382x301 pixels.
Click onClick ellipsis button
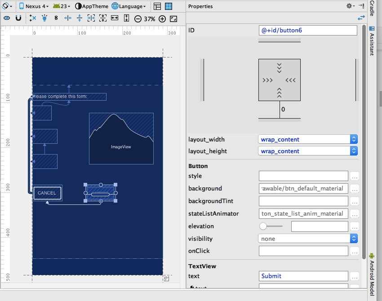[355, 251]
